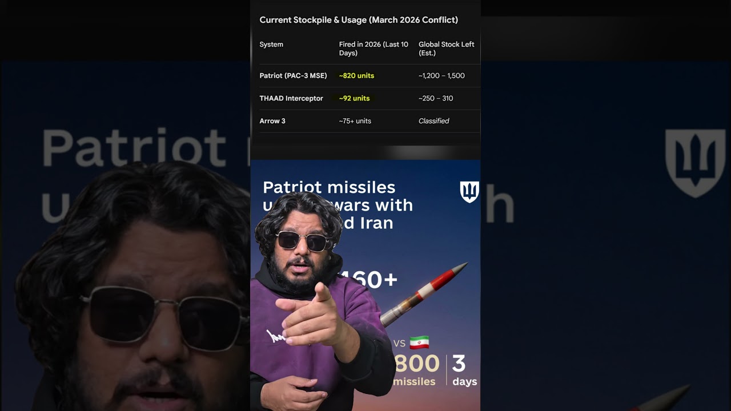Image resolution: width=731 pixels, height=411 pixels.
Task: Click the italic Classified entry
Action: (x=433, y=120)
